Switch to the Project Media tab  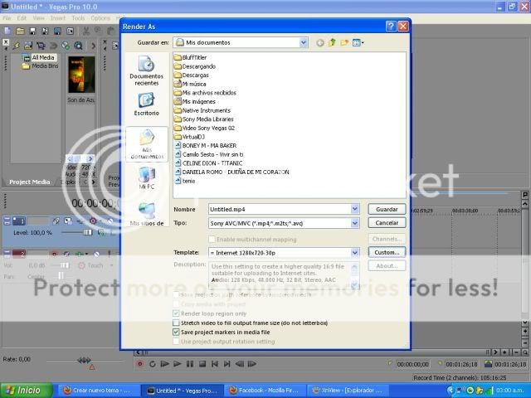30,182
